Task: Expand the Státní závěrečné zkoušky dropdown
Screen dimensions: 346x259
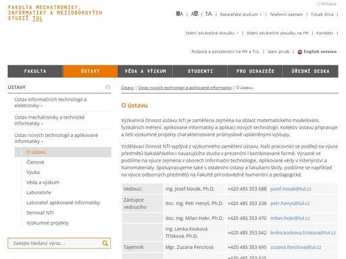Action: coord(212,33)
